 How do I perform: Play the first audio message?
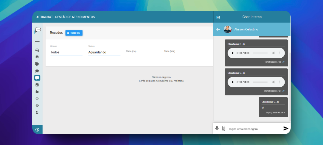[233, 53]
